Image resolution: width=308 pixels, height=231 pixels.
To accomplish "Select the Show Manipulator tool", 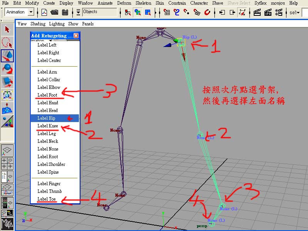I will click(7, 121).
